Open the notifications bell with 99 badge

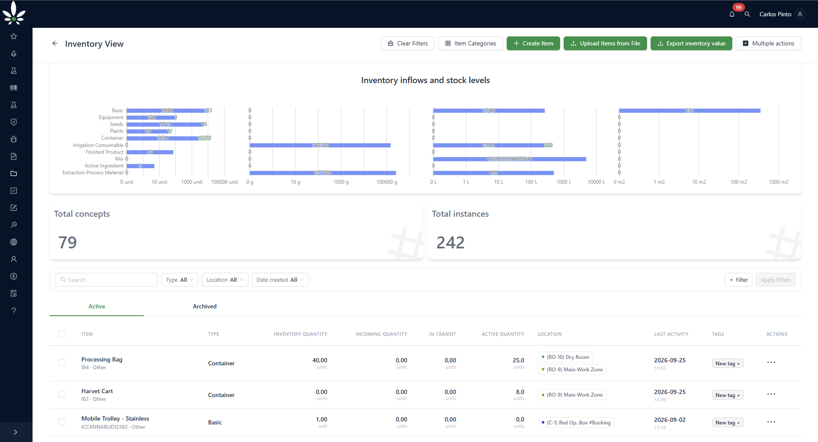tap(732, 14)
